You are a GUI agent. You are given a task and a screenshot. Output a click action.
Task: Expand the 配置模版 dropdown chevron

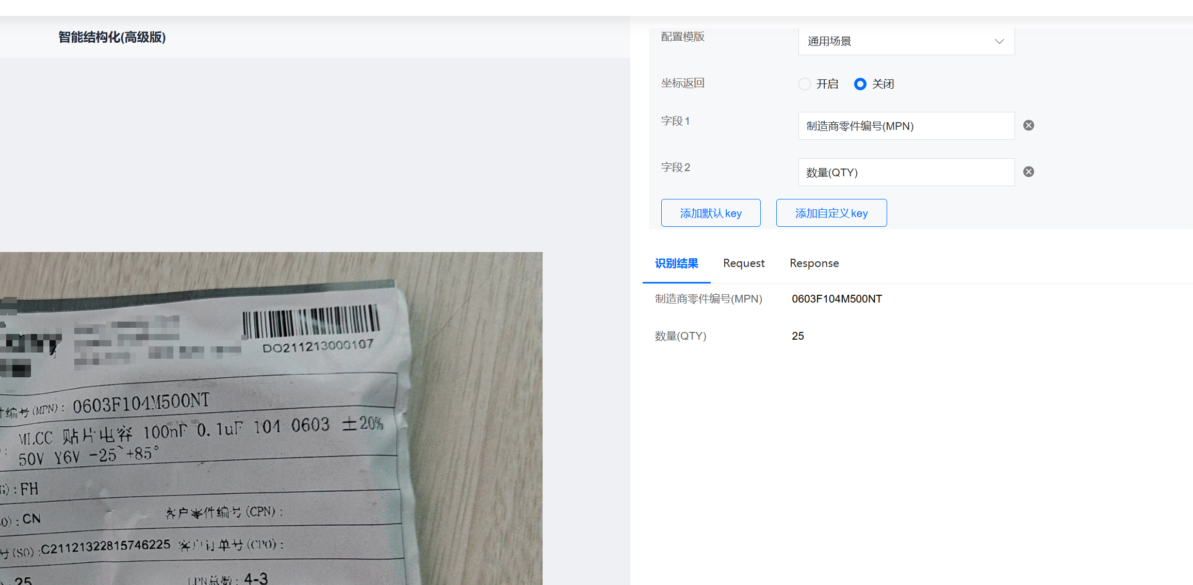(x=999, y=41)
